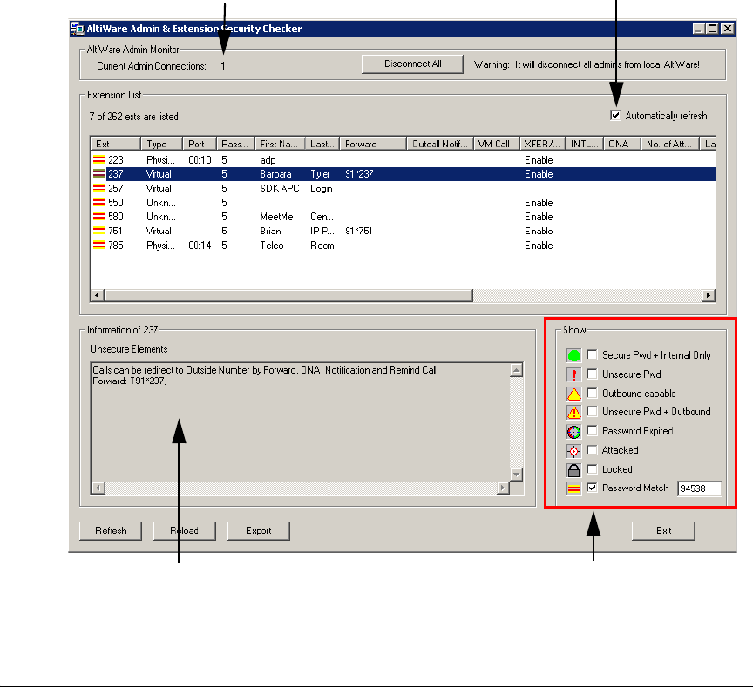Click the Locked padlock icon
The height and width of the screenshot is (687, 753).
[x=573, y=469]
